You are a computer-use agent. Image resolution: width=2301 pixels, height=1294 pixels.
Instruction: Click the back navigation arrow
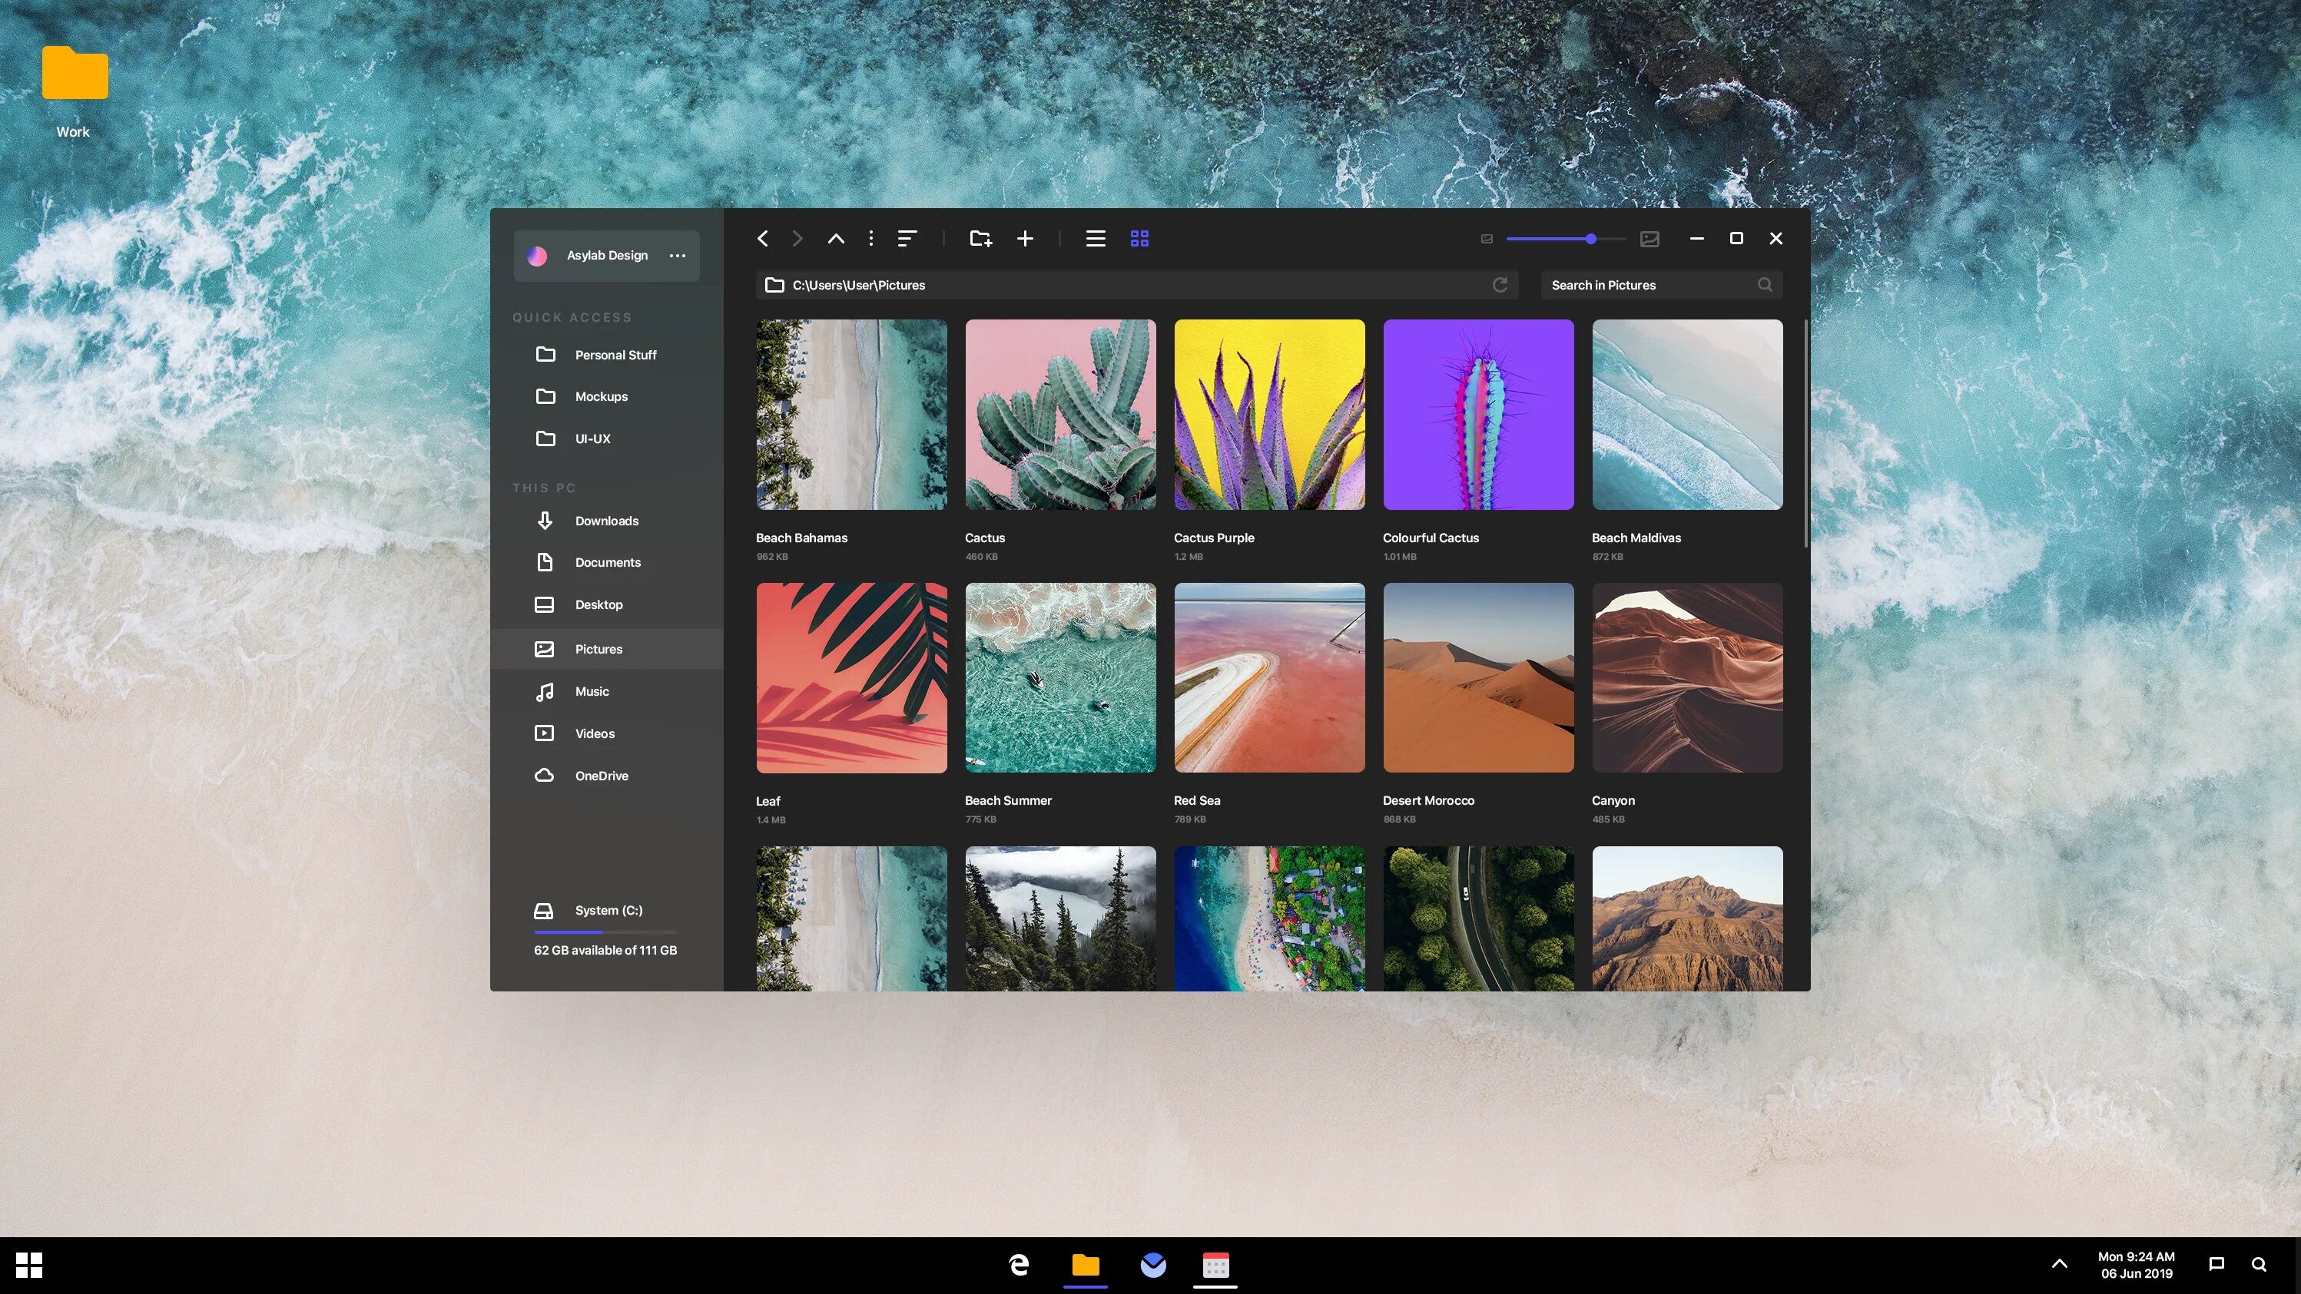tap(762, 238)
